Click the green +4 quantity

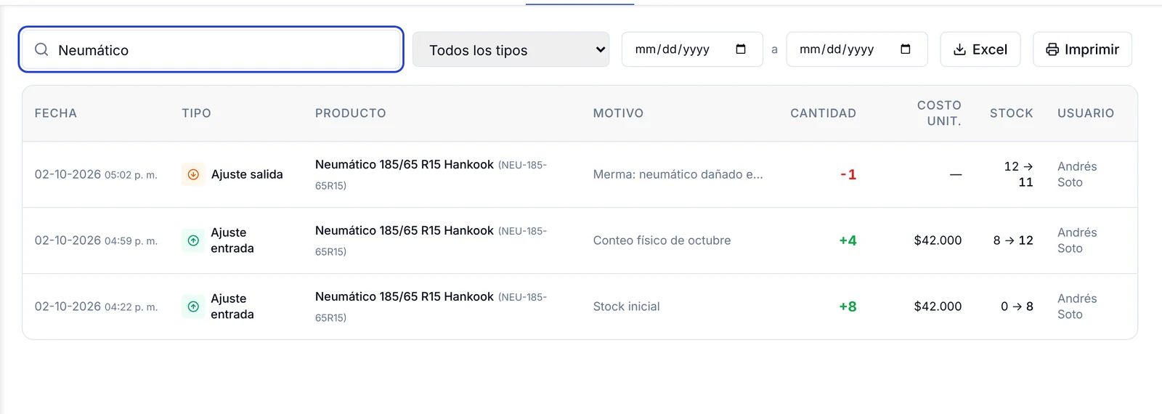(x=848, y=240)
